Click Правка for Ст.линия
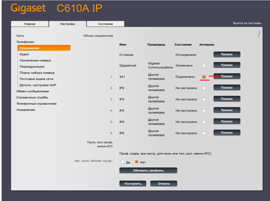270x201 pixels. [227, 54]
